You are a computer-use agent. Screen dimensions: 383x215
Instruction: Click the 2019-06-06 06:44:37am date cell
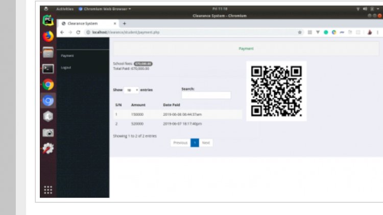pyautogui.click(x=182, y=114)
